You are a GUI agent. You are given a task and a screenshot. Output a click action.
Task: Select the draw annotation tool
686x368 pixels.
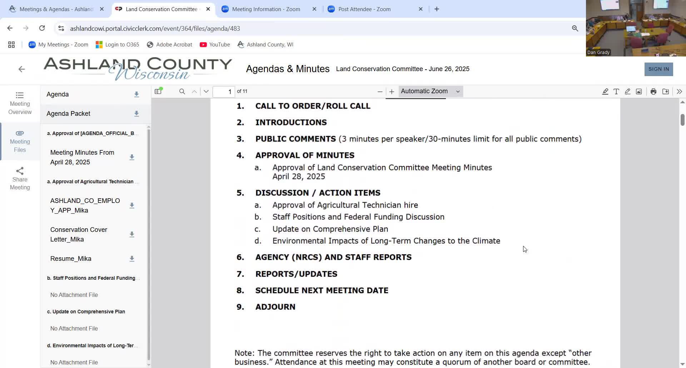pyautogui.click(x=628, y=91)
